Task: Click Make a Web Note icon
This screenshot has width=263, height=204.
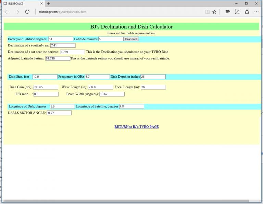Action: [237, 12]
